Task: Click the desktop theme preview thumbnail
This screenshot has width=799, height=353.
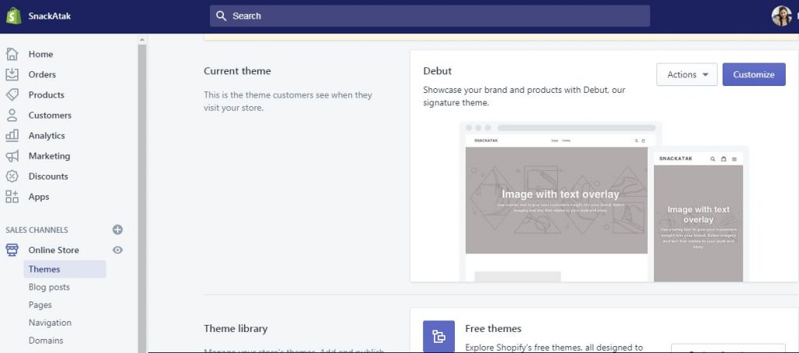Action: [556, 201]
